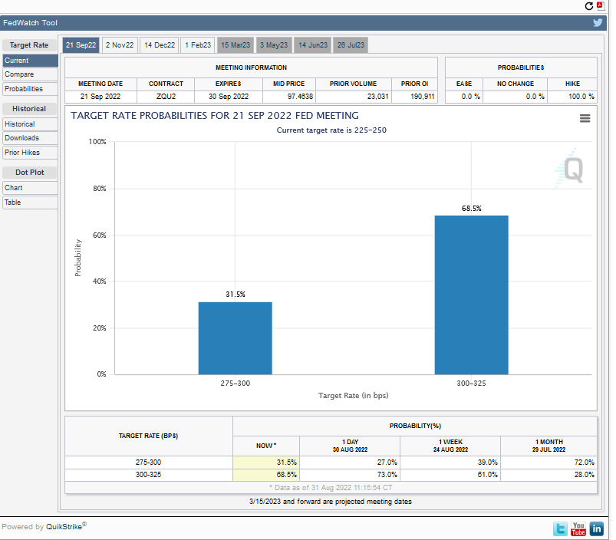The image size is (616, 540).
Task: Open the chart hamburger menu
Action: click(x=585, y=118)
